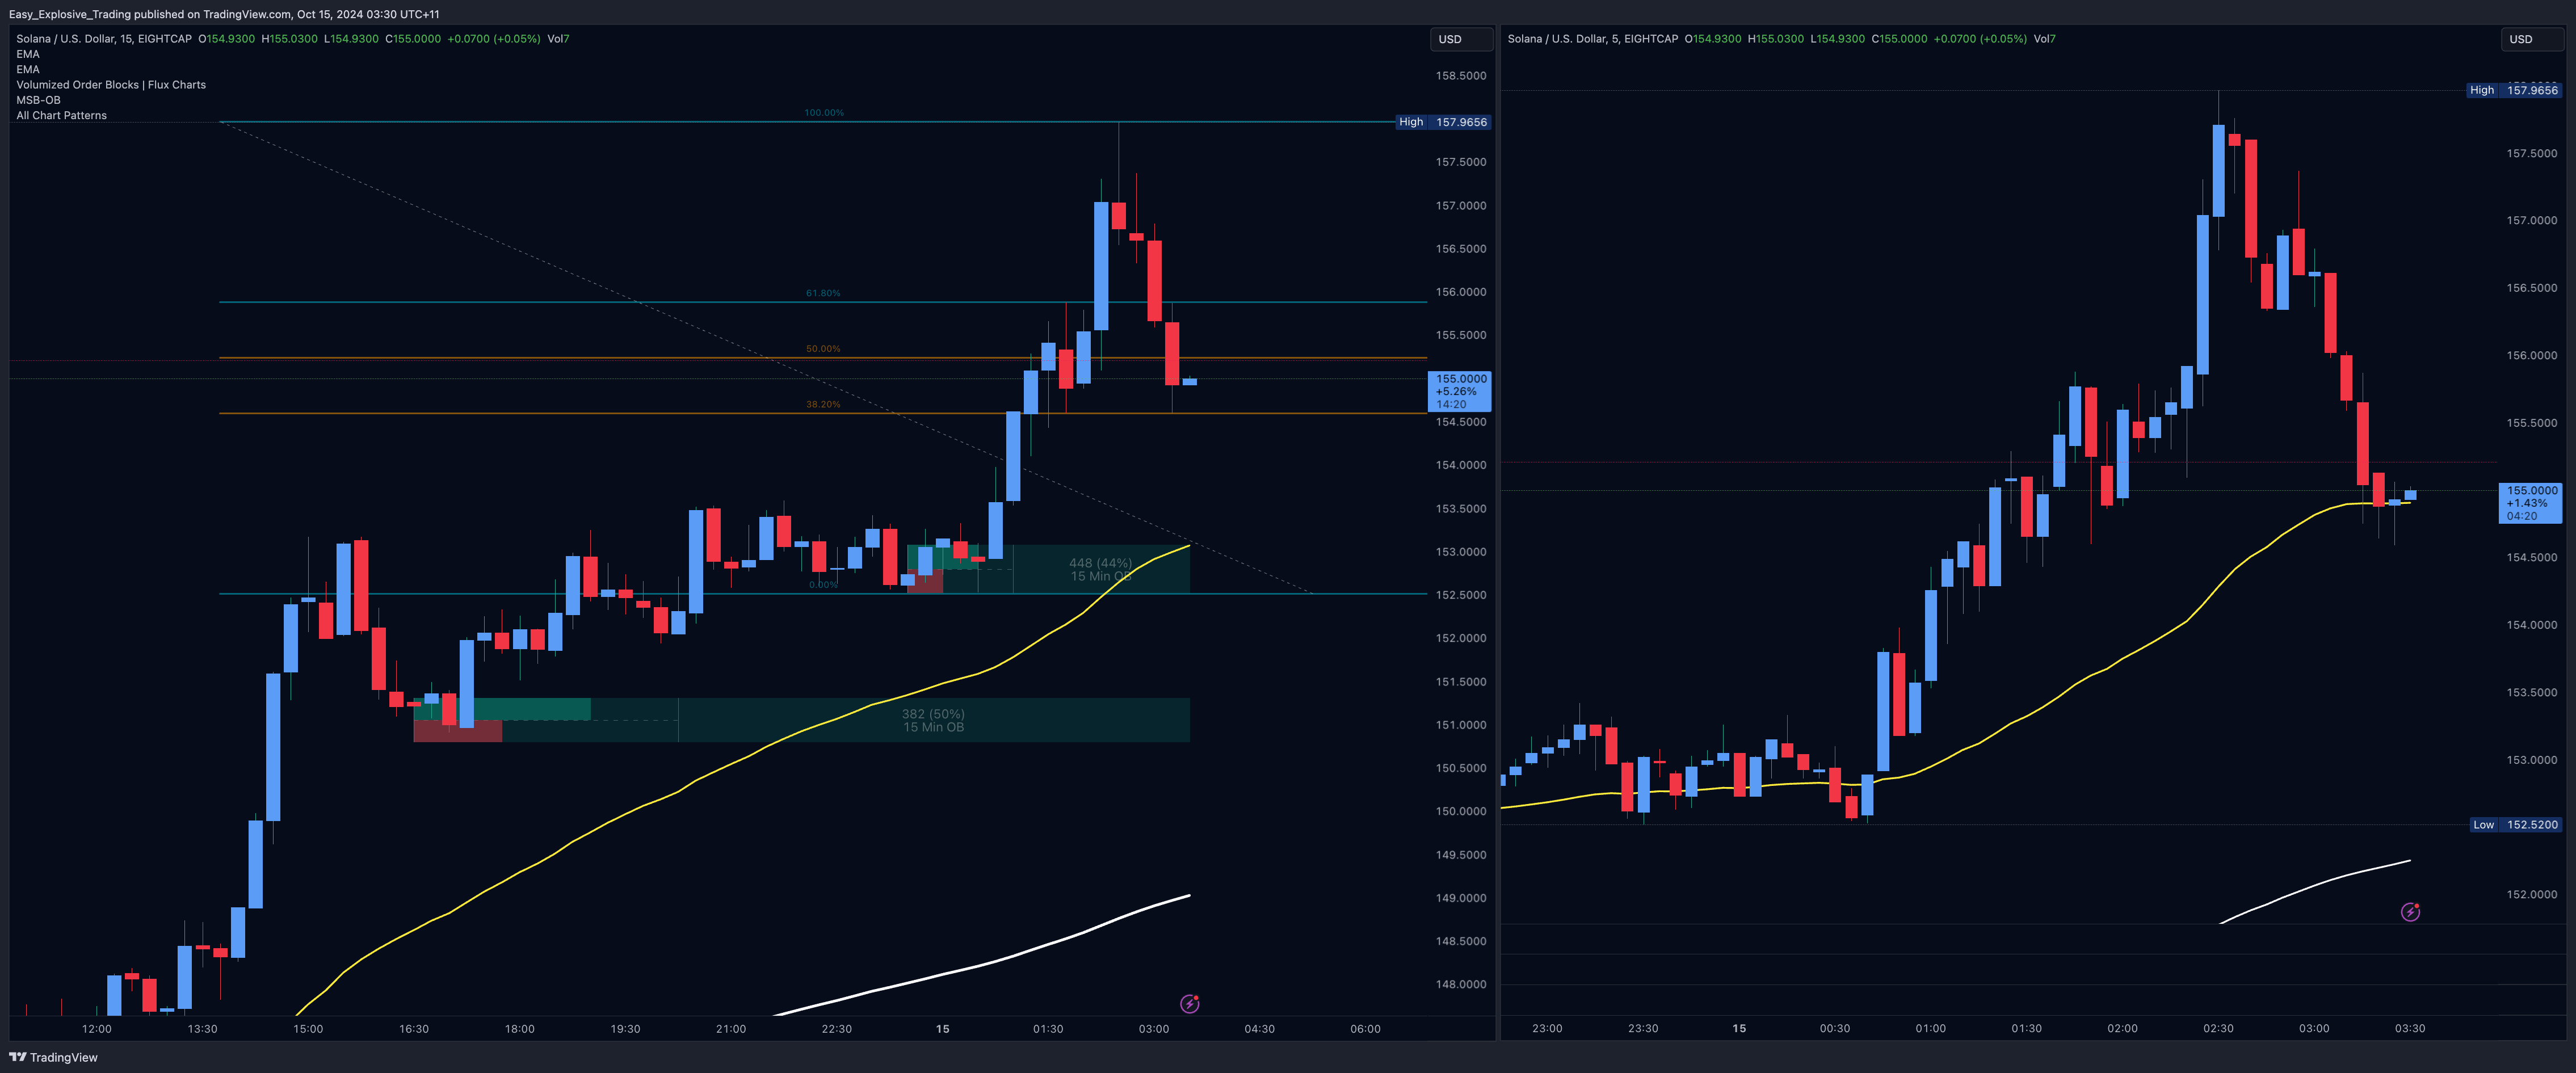Select the All Chart Patterns indicator label
This screenshot has height=1073, width=2576.
tap(61, 115)
